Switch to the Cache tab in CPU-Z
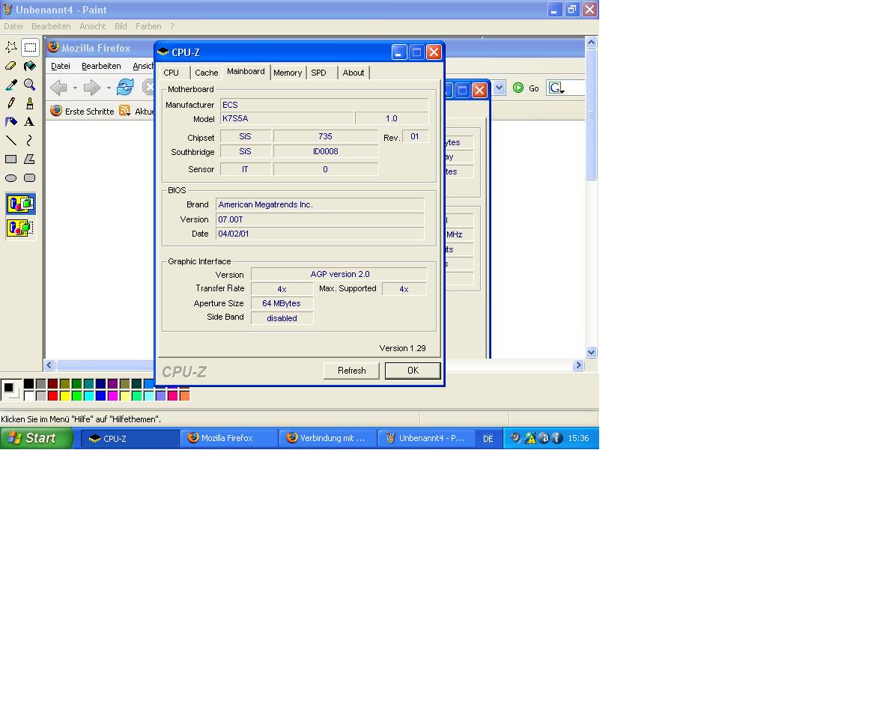Screen dimensions: 871x724 (x=206, y=73)
